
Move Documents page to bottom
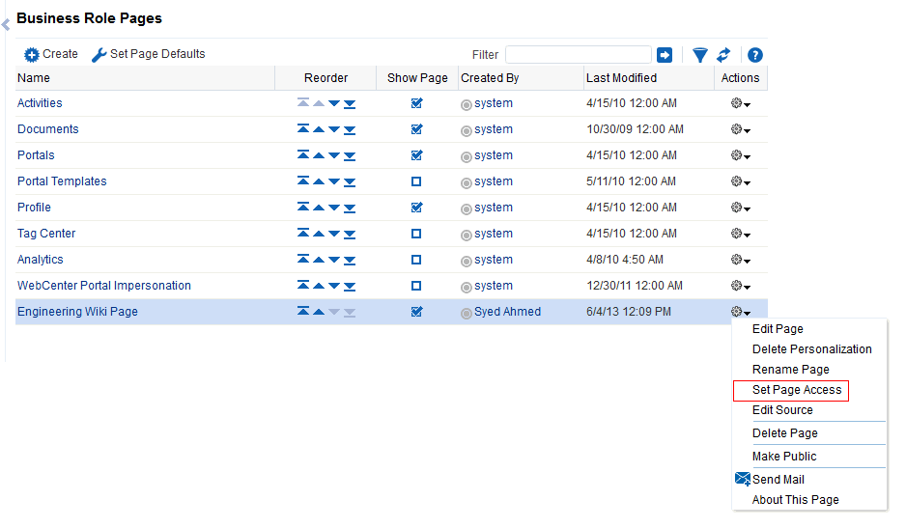coord(350,130)
